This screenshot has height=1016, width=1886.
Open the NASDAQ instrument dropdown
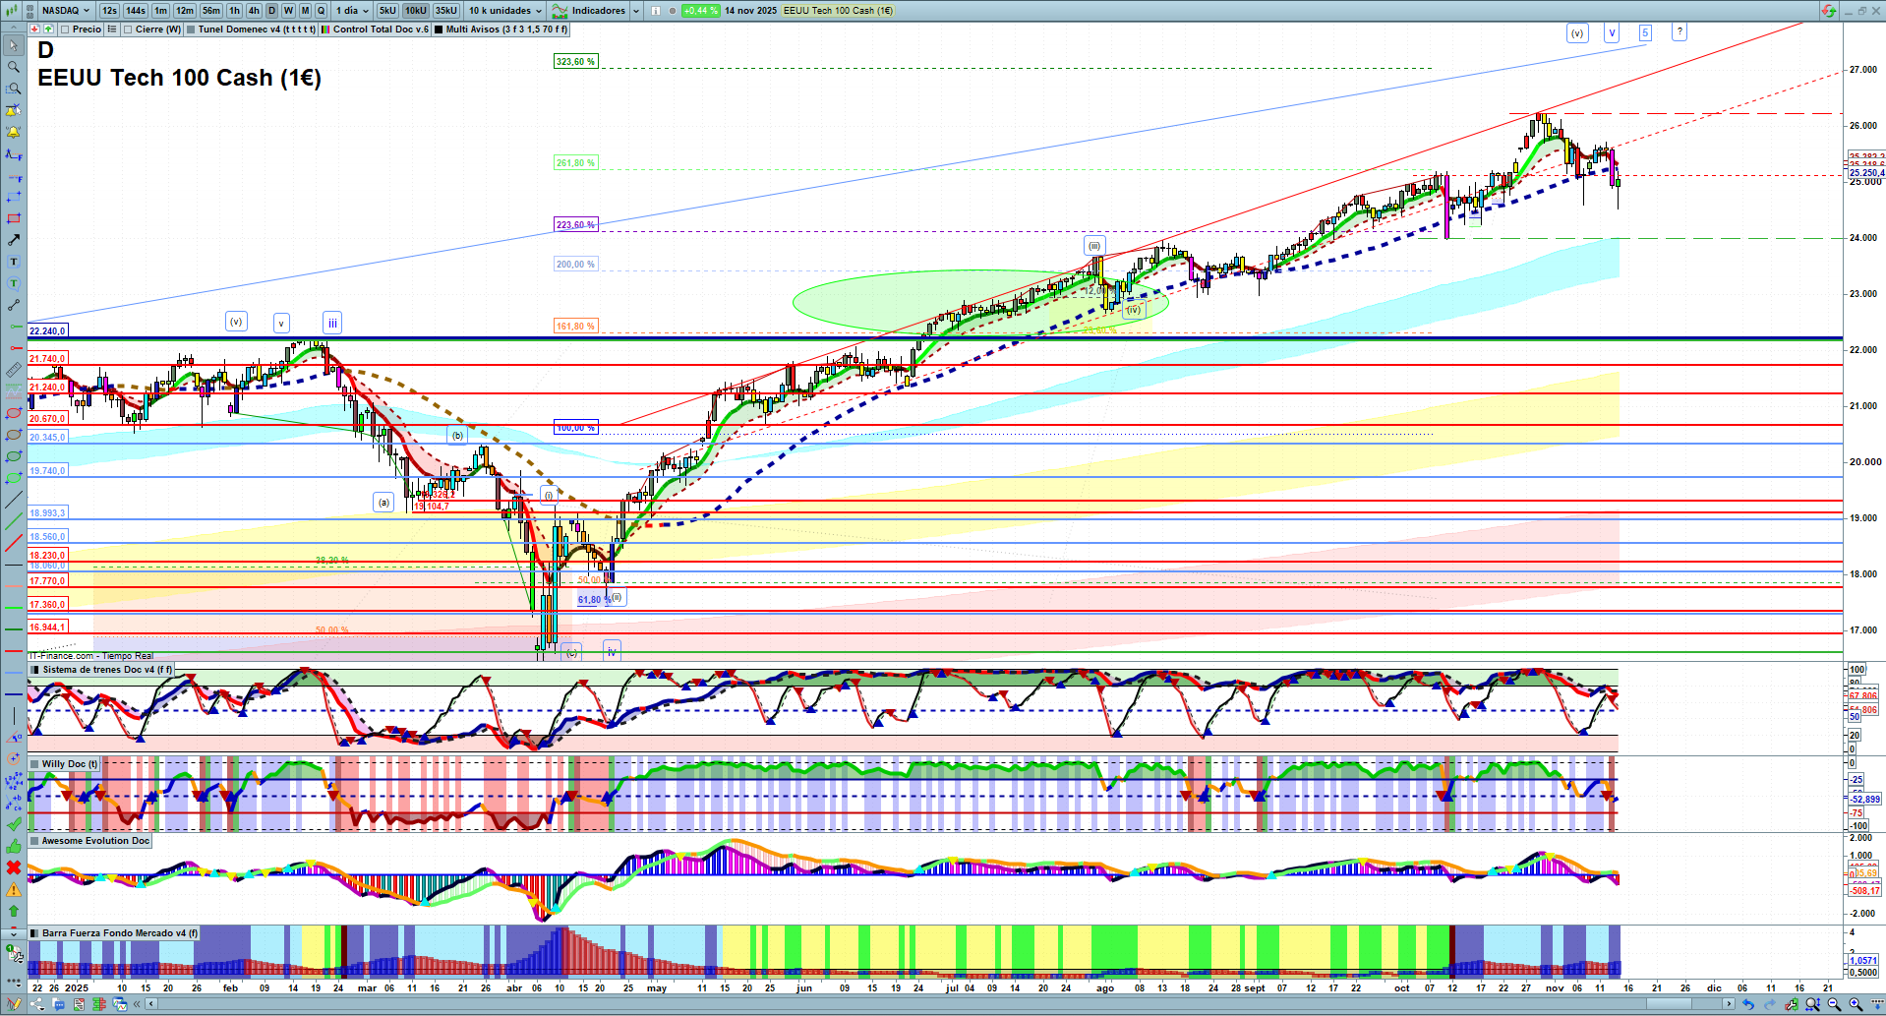65,11
